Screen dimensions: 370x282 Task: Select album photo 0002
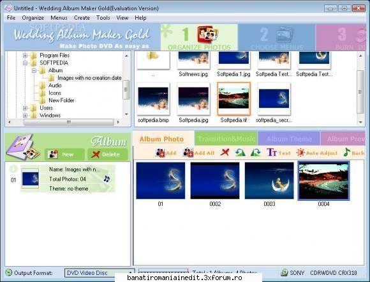[x=215, y=180]
